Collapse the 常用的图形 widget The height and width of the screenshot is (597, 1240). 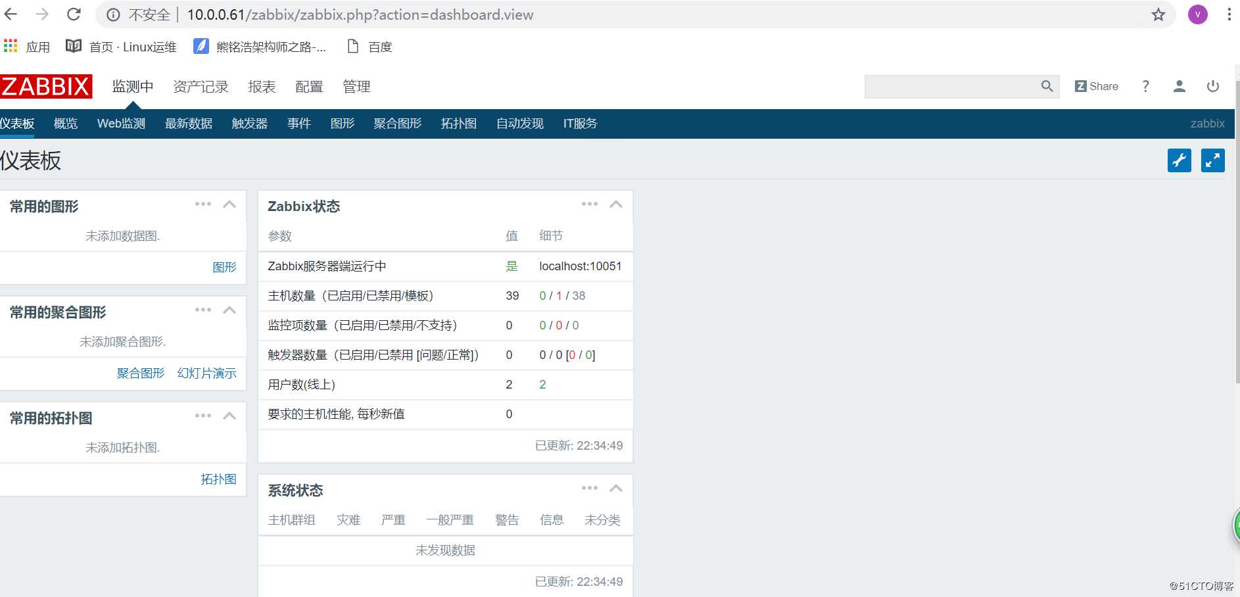[x=229, y=204]
